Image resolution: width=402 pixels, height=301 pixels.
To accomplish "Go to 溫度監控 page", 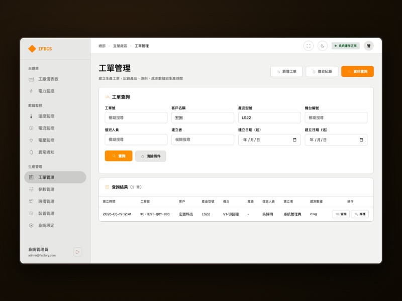I will pyautogui.click(x=55, y=116).
